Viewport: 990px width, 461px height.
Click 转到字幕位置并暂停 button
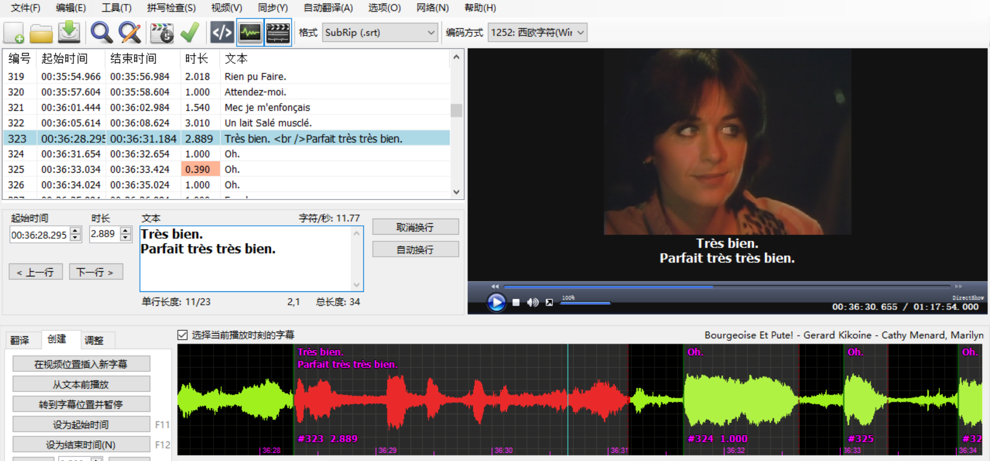81,404
